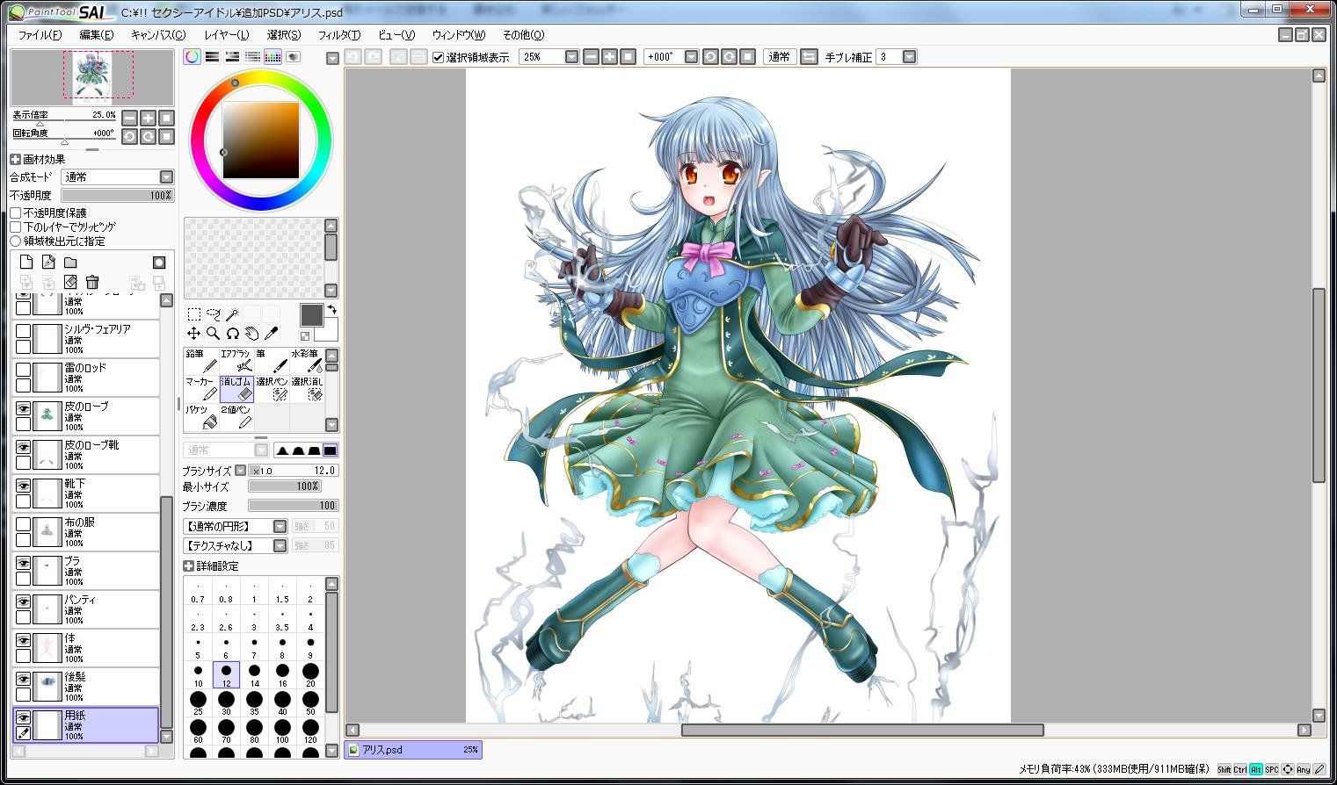1337x785 pixels.
Task: Open the レイヤー(L) menu
Action: 226,35
